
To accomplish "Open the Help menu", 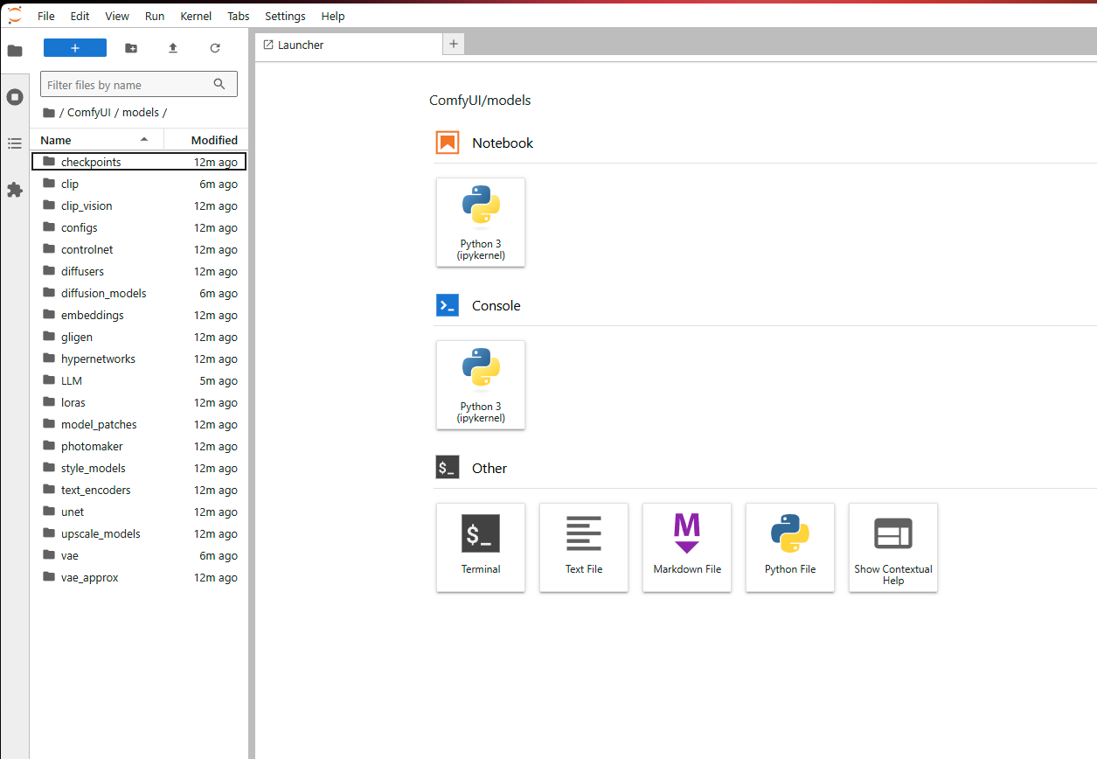I will (x=333, y=16).
